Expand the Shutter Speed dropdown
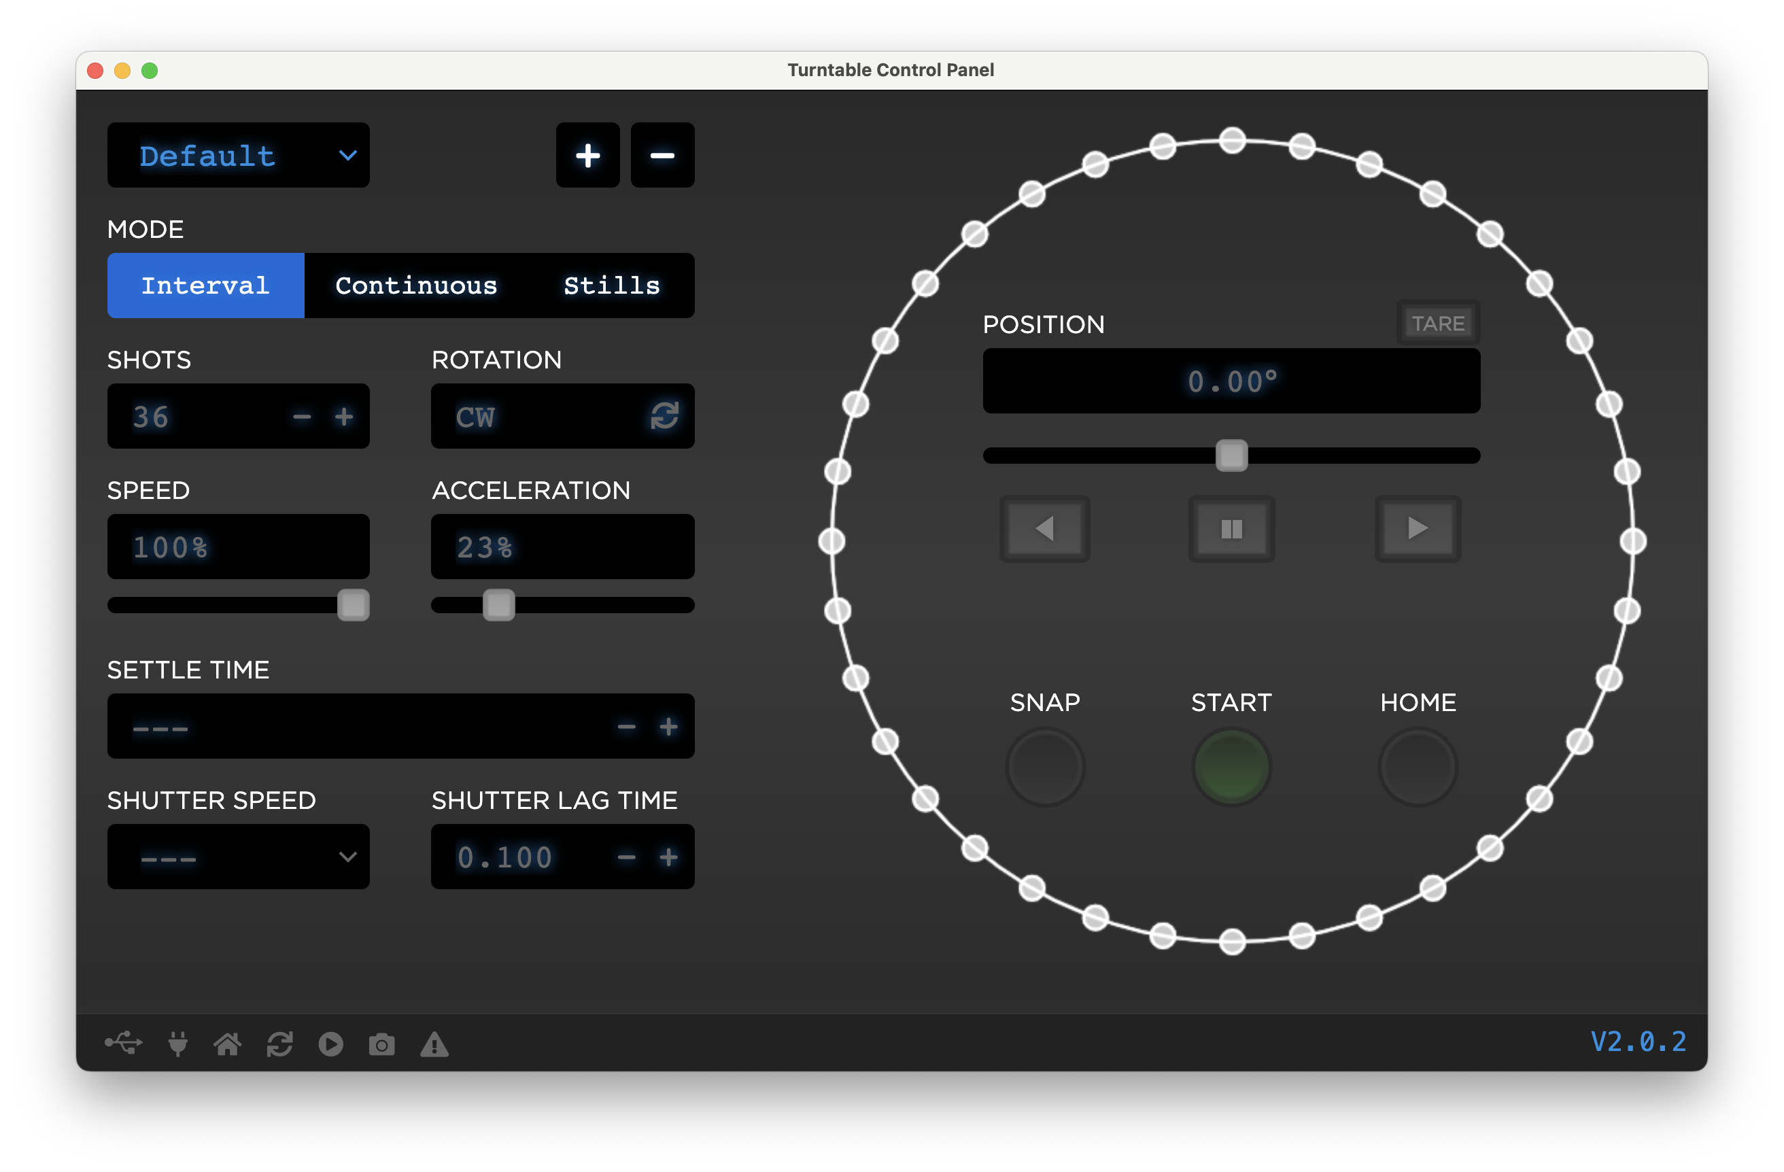 pos(239,857)
